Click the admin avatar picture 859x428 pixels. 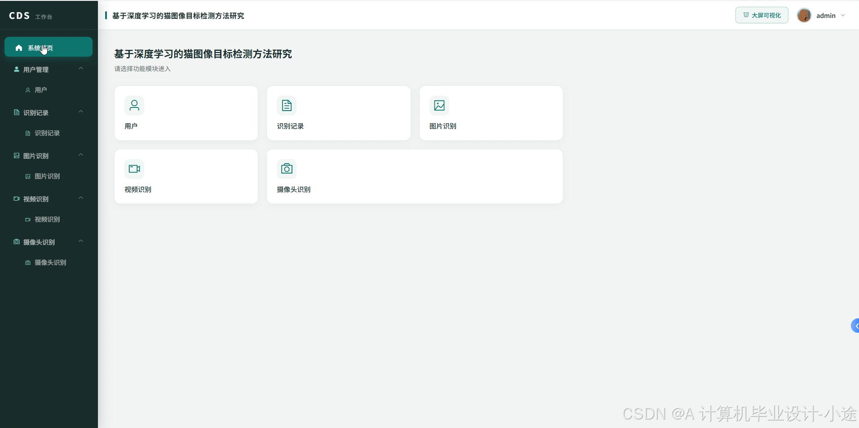804,15
